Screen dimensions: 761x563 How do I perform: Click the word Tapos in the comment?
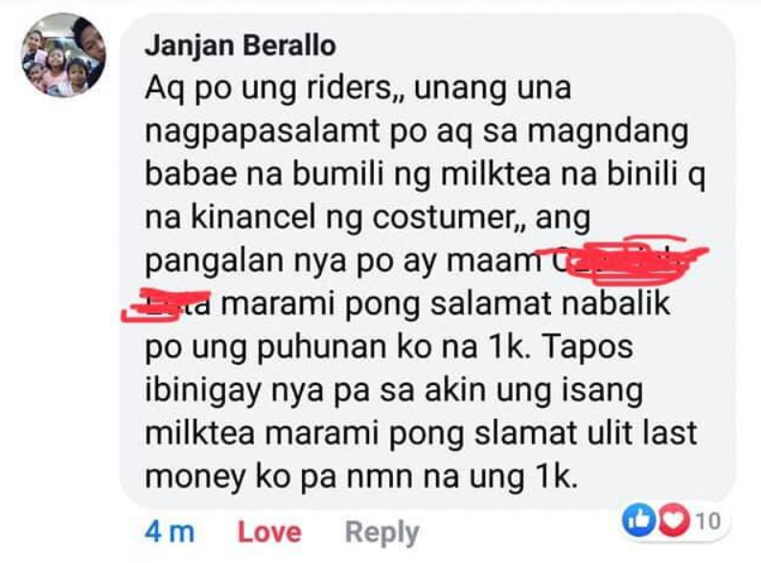(588, 349)
